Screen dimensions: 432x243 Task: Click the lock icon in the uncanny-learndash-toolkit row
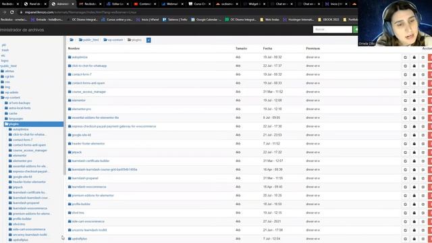click(414, 230)
